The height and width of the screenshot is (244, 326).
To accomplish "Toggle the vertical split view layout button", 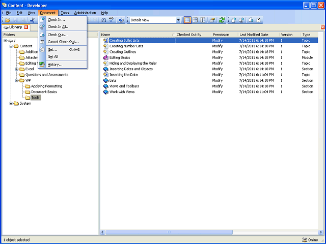I will [x=203, y=20].
